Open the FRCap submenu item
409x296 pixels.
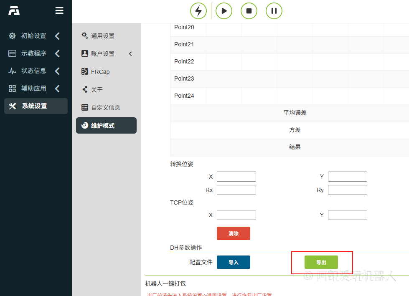100,72
